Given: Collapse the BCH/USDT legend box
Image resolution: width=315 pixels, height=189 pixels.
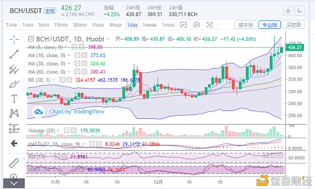Looking at the screenshot, I should click(x=31, y=39).
